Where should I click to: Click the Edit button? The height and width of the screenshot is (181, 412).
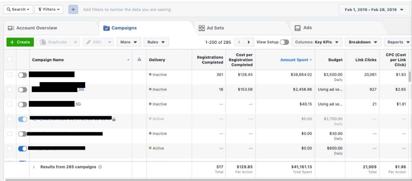(x=93, y=42)
